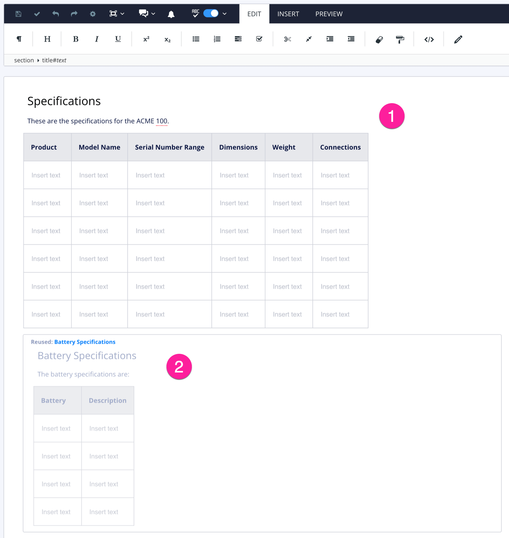Switch to the PREVIEW tab
This screenshot has width=509, height=538.
pyautogui.click(x=329, y=14)
